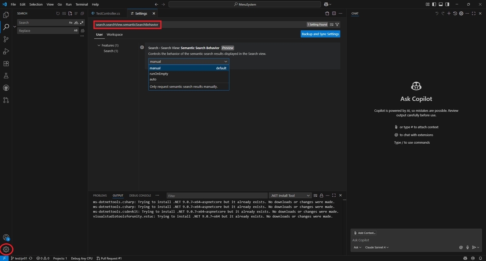
Task: Select the User settings tab
Action: [99, 34]
